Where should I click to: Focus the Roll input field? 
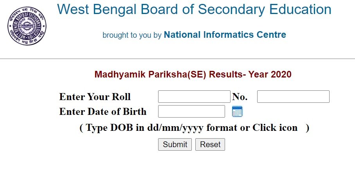(x=194, y=97)
